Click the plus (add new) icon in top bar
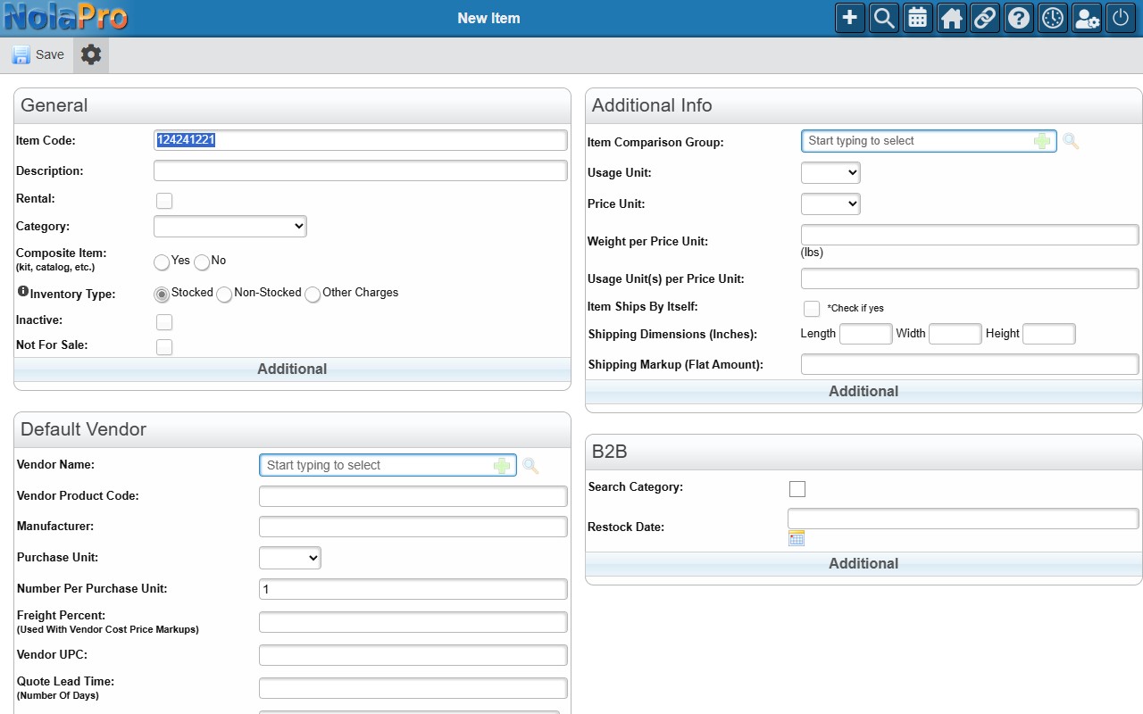 pyautogui.click(x=850, y=18)
